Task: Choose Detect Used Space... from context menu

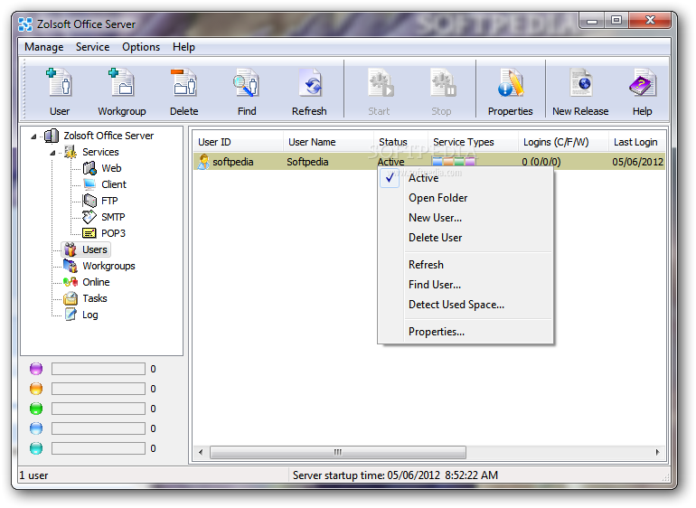Action: pos(465,305)
